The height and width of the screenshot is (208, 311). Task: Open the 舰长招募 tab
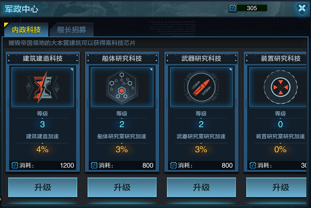tap(72, 29)
